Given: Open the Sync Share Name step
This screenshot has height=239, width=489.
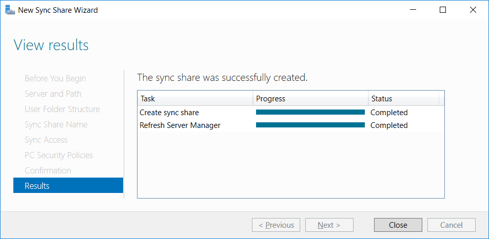Looking at the screenshot, I should coord(56,124).
